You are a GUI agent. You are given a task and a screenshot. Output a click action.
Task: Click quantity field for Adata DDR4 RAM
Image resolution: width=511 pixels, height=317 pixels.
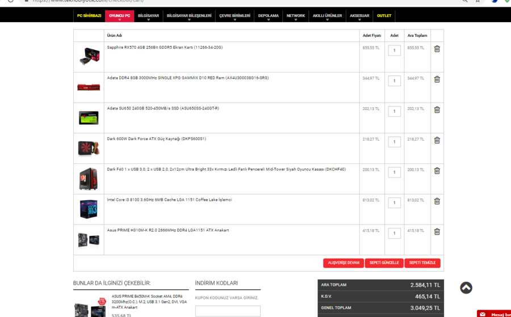(395, 81)
